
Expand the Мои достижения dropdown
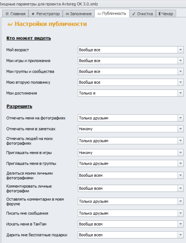[x=181, y=93]
